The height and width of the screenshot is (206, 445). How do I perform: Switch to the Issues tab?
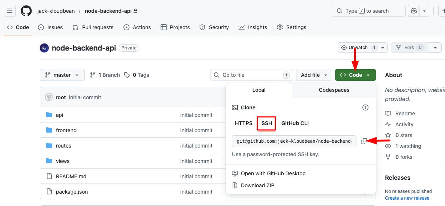click(51, 27)
